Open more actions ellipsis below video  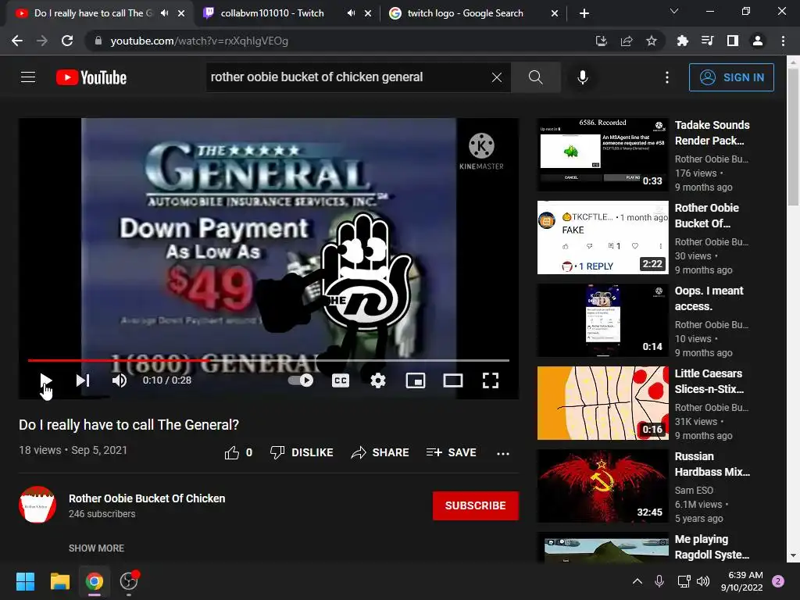click(x=503, y=453)
